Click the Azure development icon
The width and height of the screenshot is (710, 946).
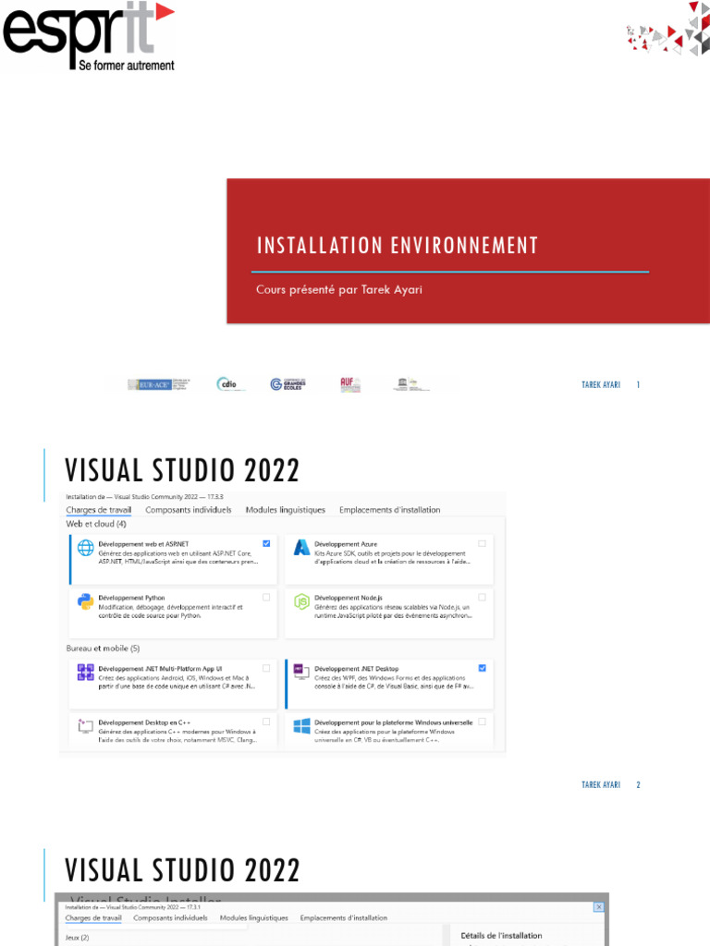click(301, 547)
